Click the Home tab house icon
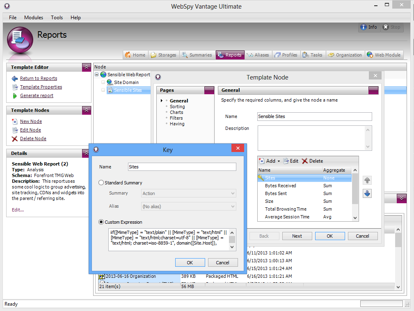Viewport: 414px width, 311px height. point(128,55)
